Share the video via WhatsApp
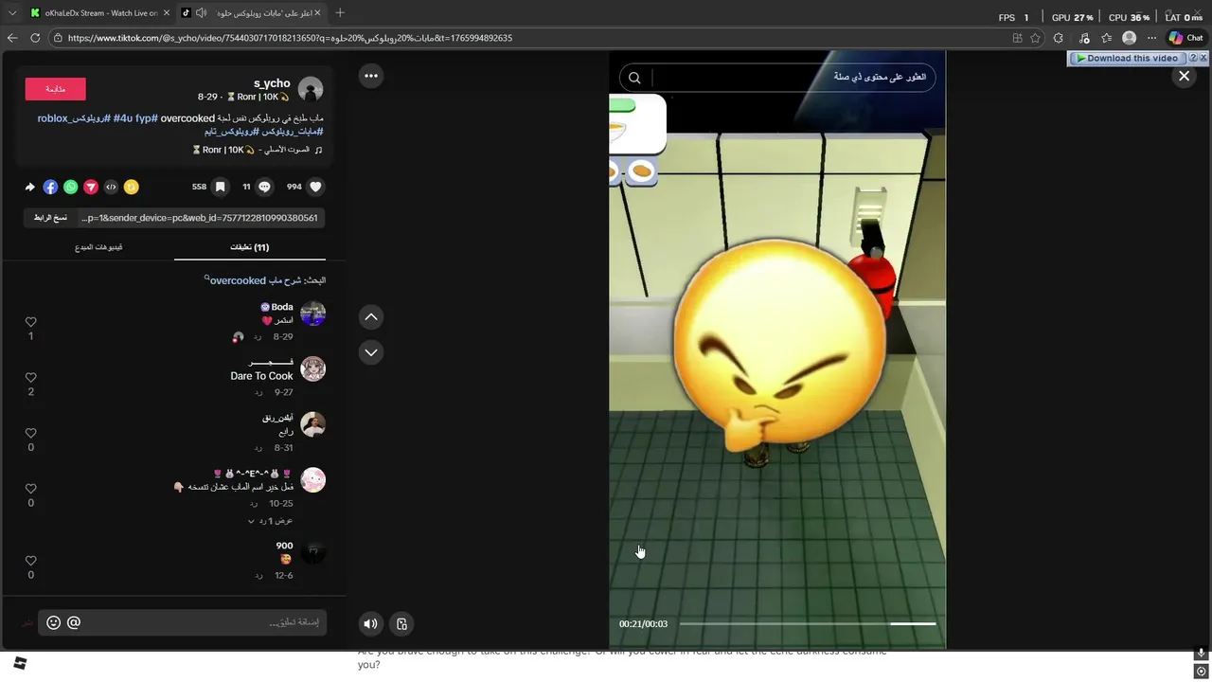Viewport: 1212px width, 682px height. (x=70, y=188)
